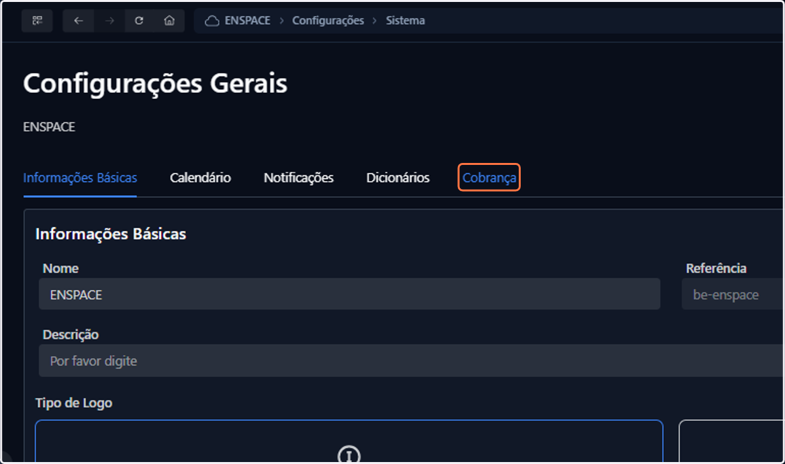
Task: Select Sistema breadcrumb
Action: tap(405, 20)
